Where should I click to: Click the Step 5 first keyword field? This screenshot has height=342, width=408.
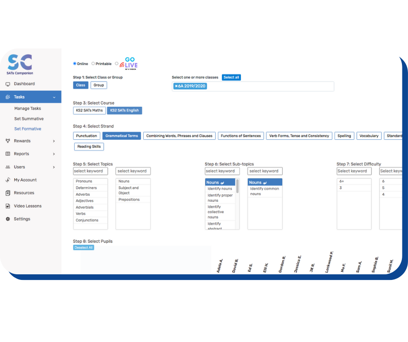[90, 171]
